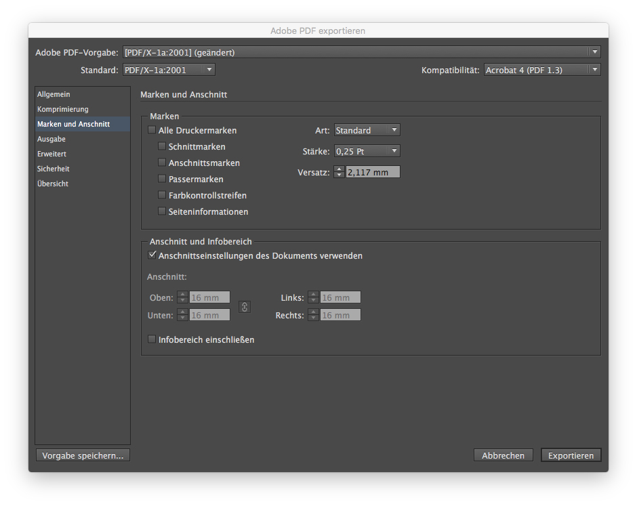Click the Abbrechen button
This screenshot has width=637, height=506.
point(503,455)
